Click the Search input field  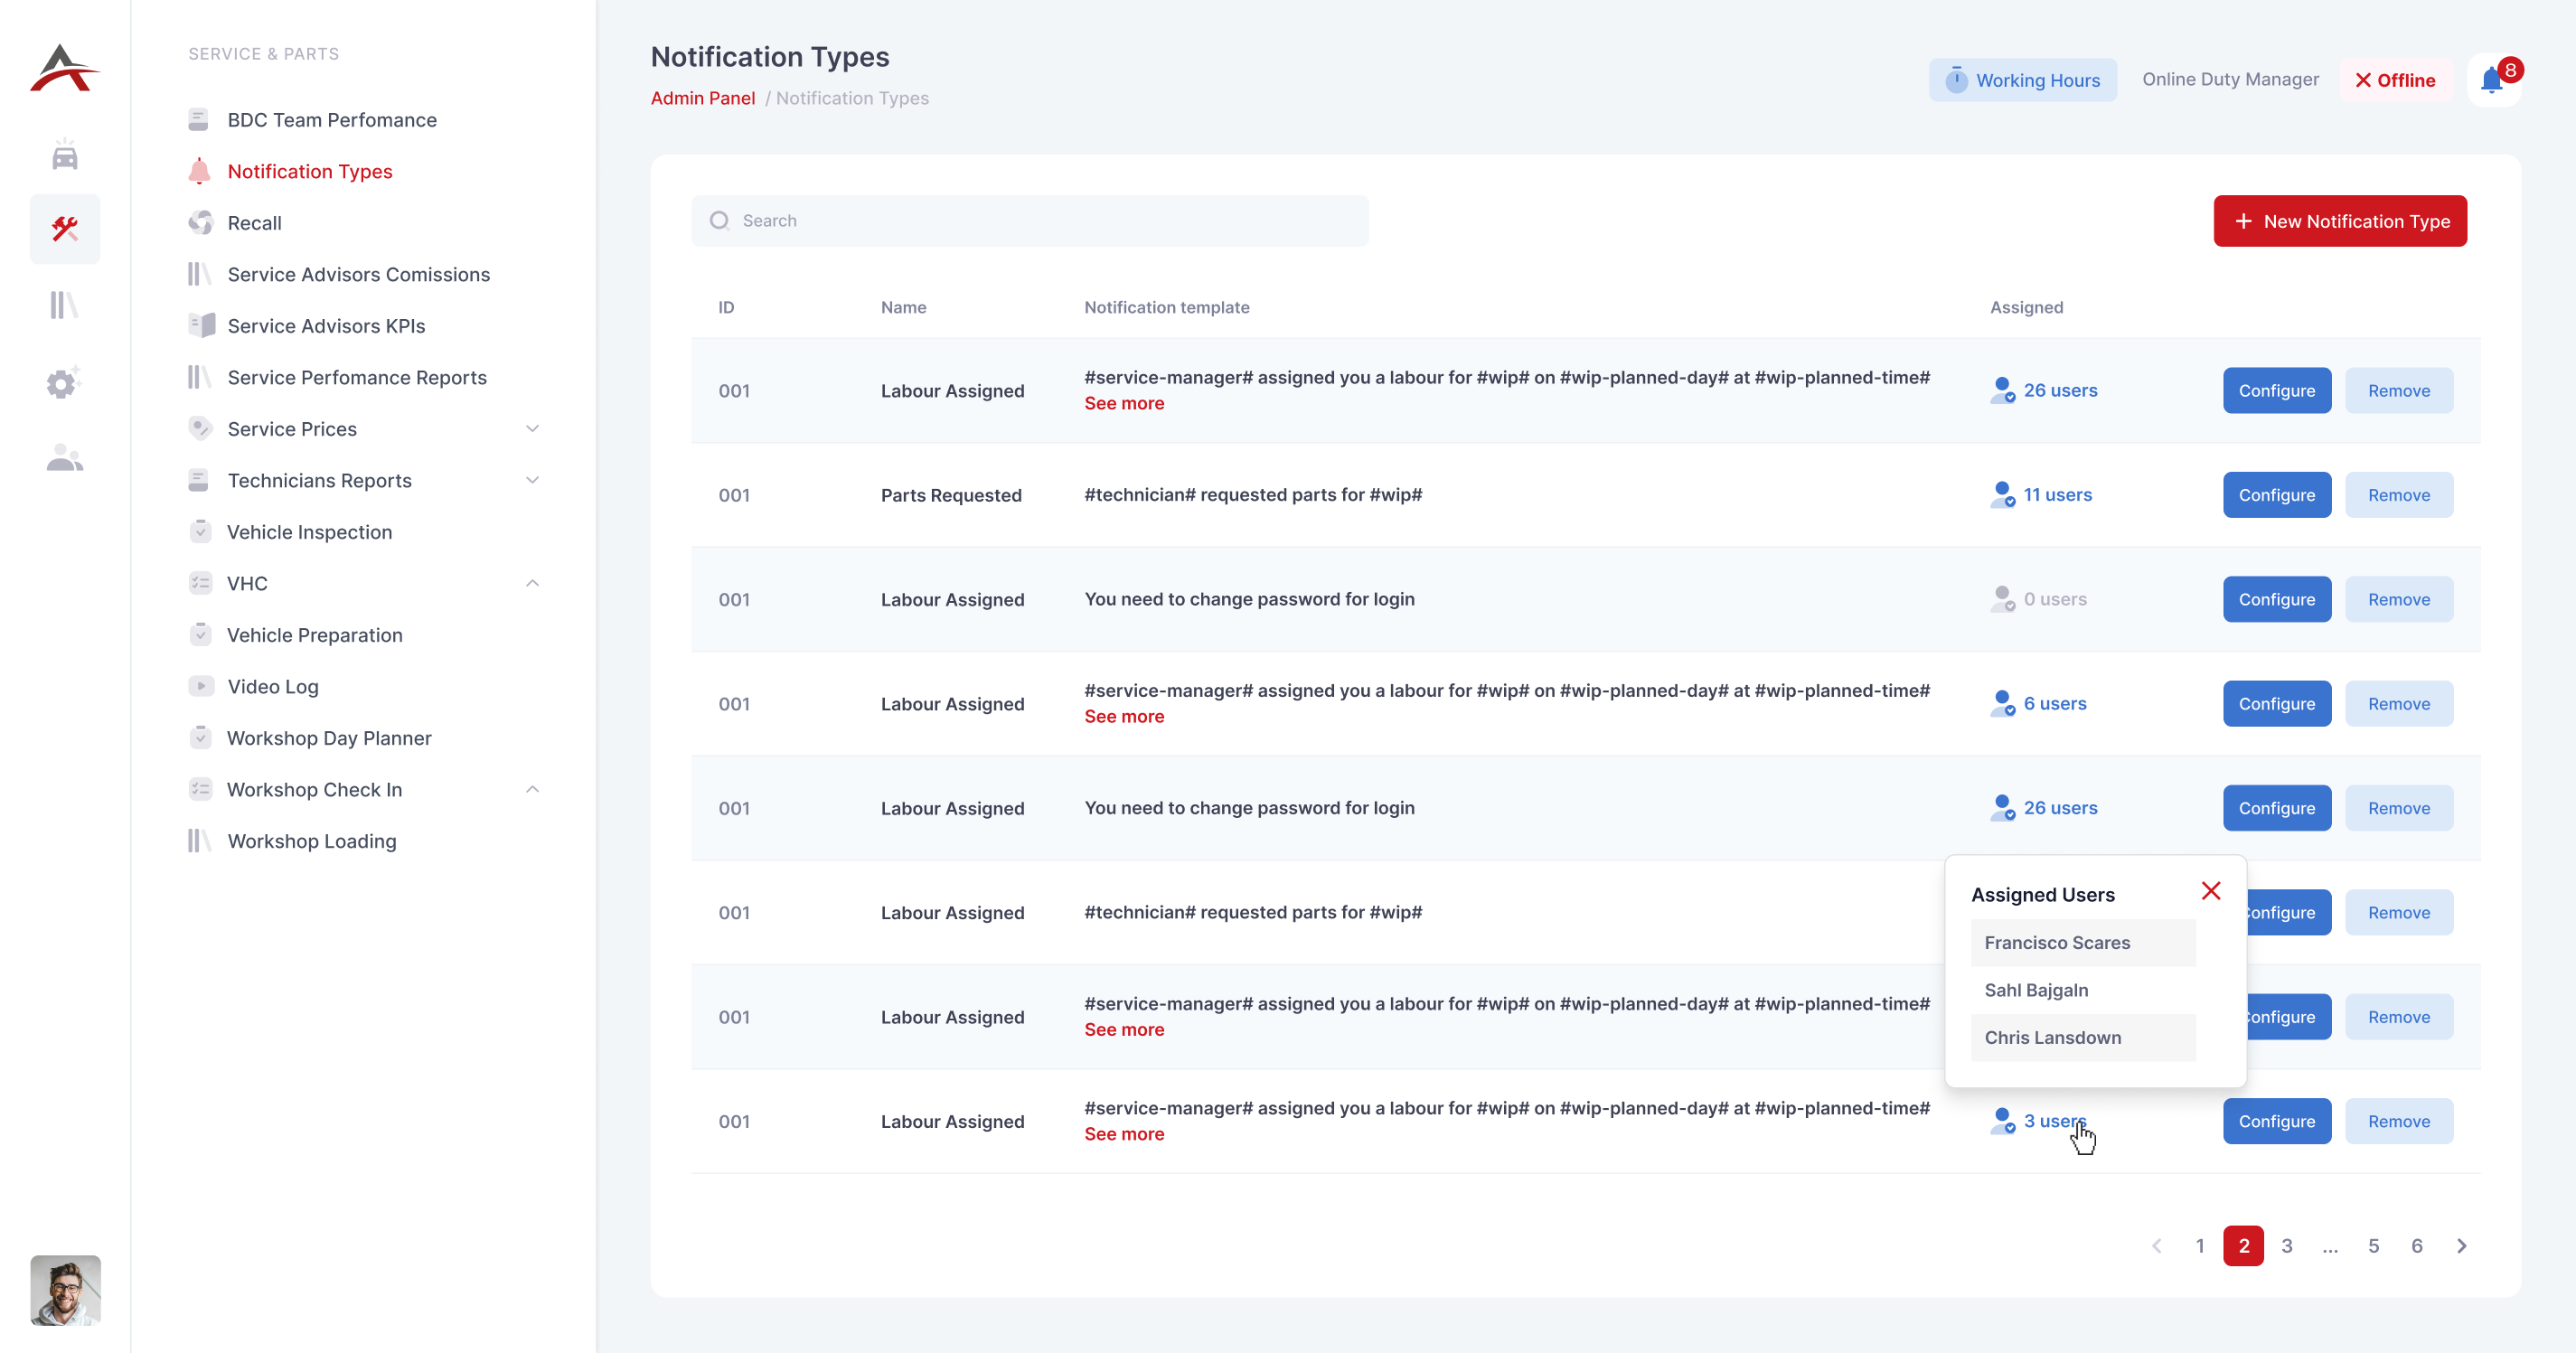click(1029, 221)
